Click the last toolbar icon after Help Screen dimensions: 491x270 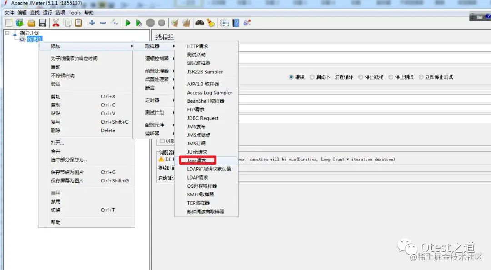tap(247, 23)
